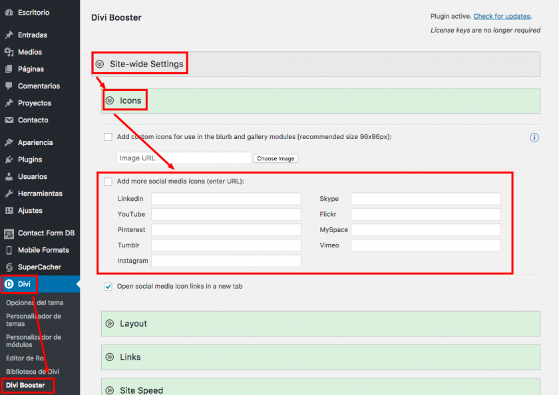Click the Tumblr URL field
This screenshot has width=559, height=395.
(x=226, y=245)
